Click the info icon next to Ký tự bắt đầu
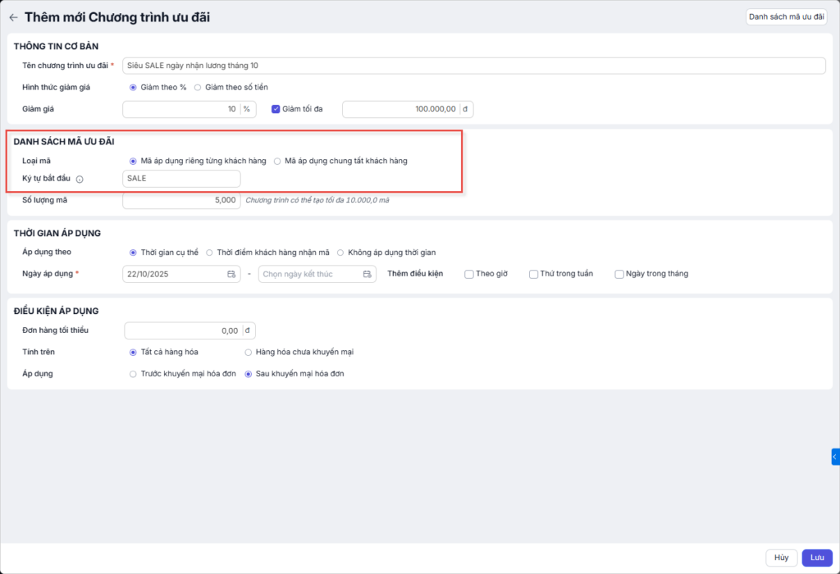Image resolution: width=840 pixels, height=574 pixels. [x=80, y=179]
